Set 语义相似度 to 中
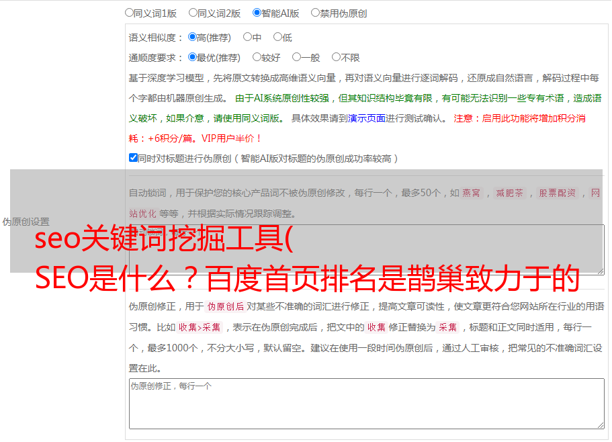 coord(247,37)
